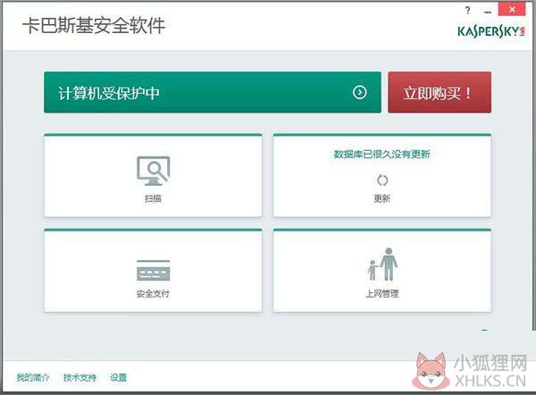This screenshot has width=536, height=395.
Task: Click the 更新 label
Action: (381, 198)
